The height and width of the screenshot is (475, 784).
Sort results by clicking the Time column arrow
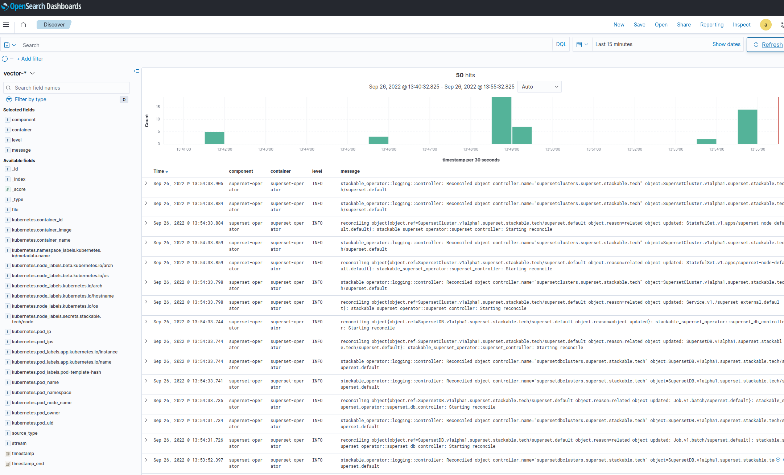[x=167, y=172]
